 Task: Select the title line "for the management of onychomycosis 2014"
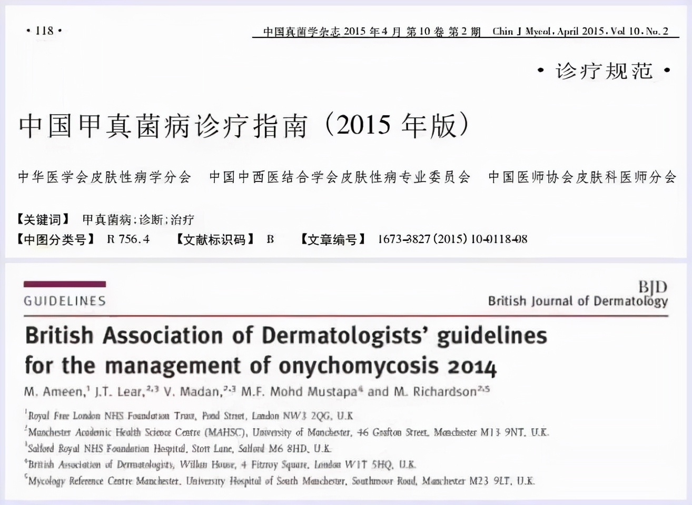pos(261,366)
